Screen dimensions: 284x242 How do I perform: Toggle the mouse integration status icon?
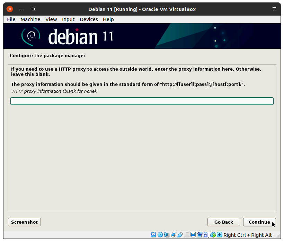(213, 235)
